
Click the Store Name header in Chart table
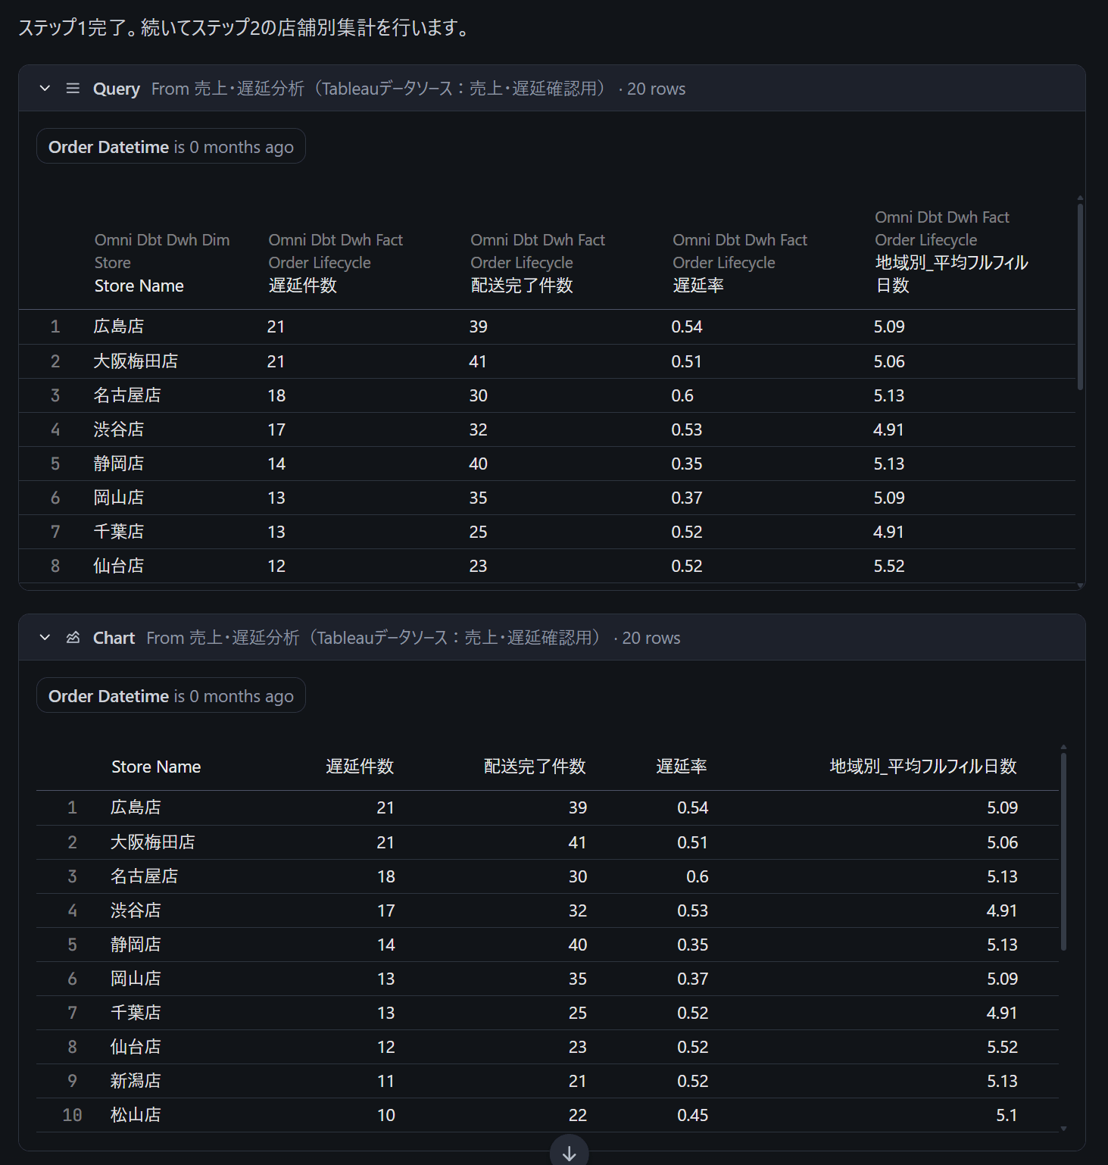156,767
